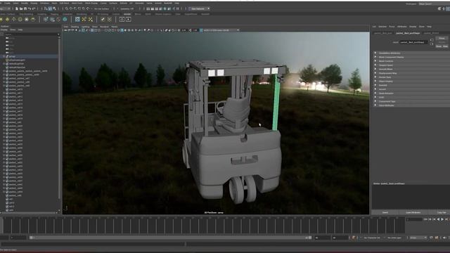Click Hide button in Attribute Editor
The width and height of the screenshot is (450, 253).
coord(445,46)
